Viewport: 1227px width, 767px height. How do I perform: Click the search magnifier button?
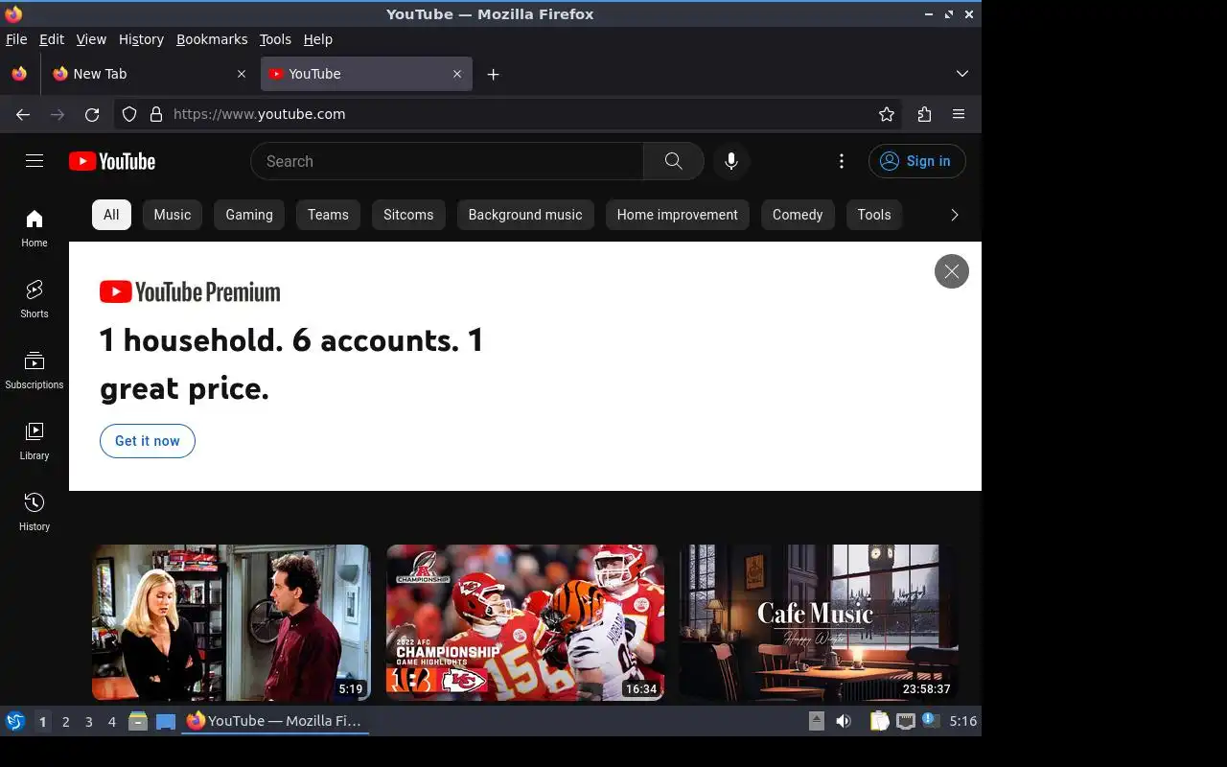click(674, 161)
